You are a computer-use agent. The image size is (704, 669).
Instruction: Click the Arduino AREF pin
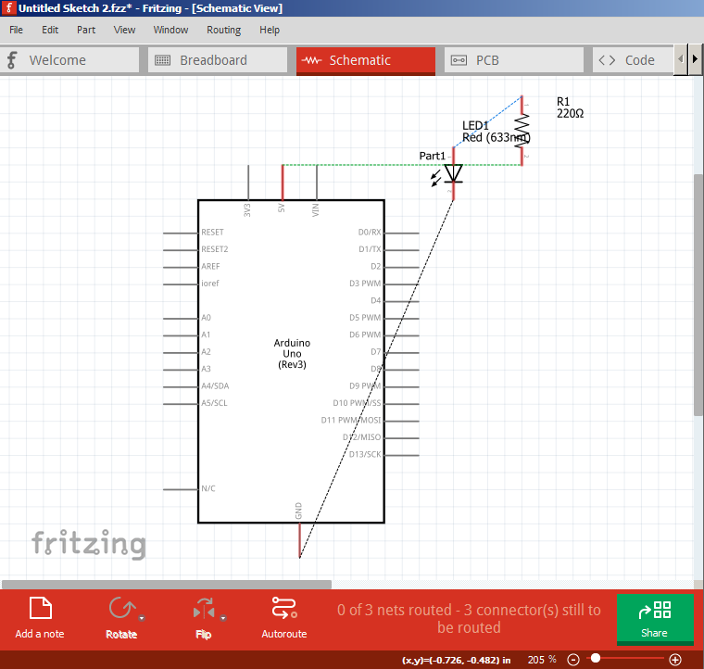(x=181, y=268)
